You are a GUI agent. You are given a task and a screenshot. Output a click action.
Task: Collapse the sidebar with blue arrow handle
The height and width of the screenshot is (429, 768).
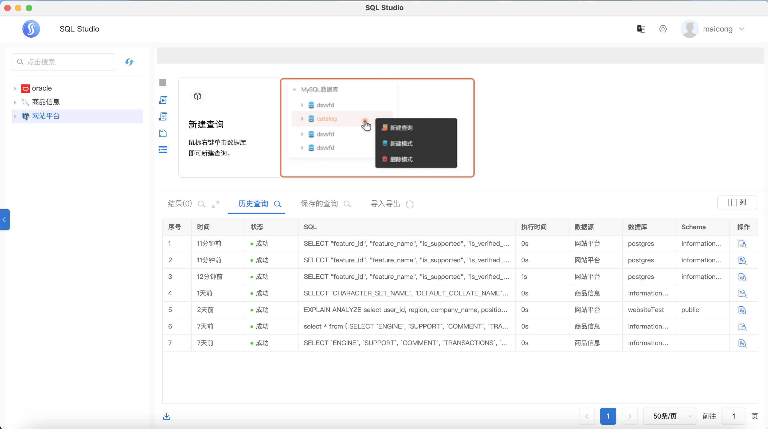5,220
